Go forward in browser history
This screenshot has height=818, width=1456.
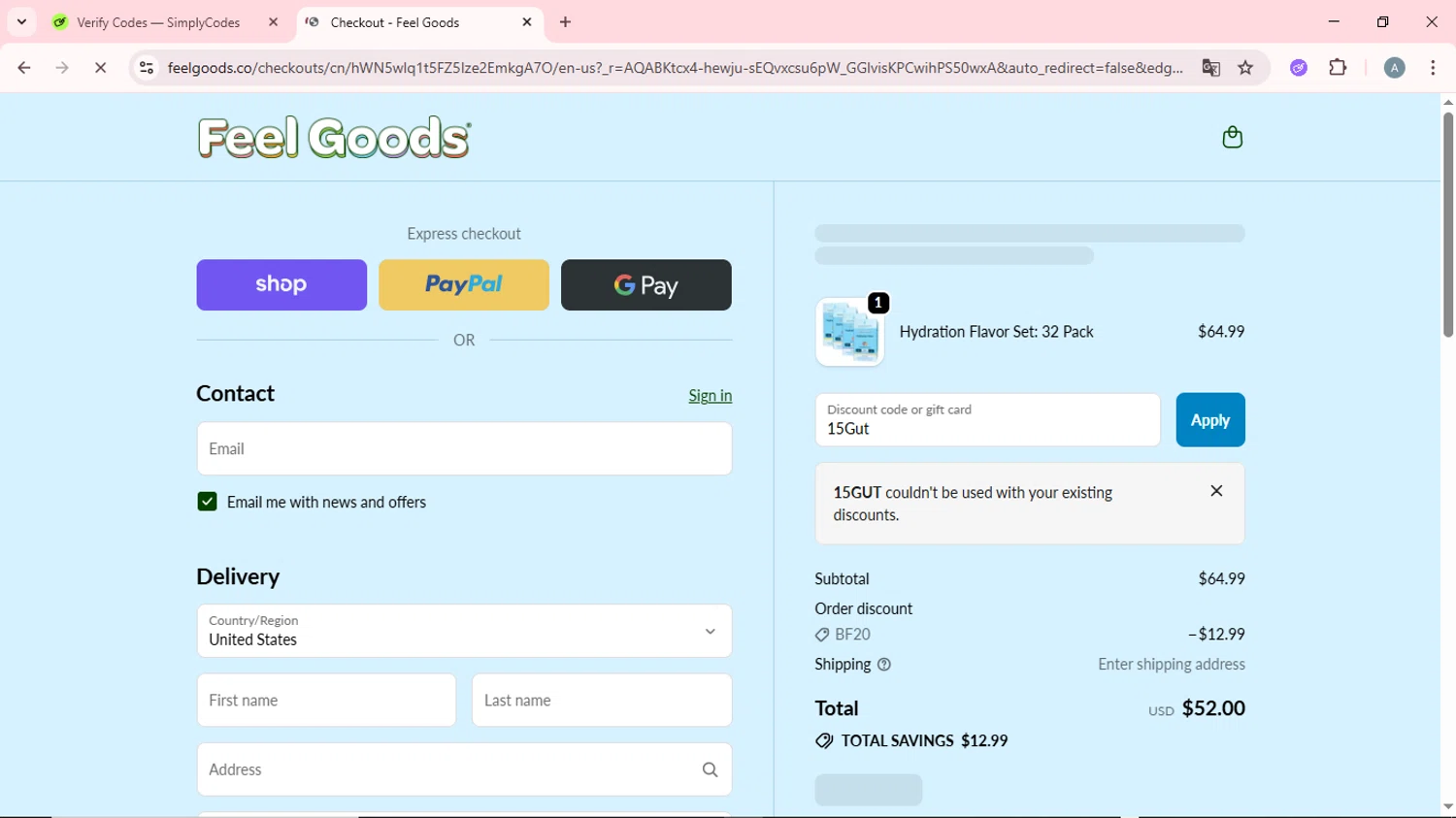pos(62,68)
